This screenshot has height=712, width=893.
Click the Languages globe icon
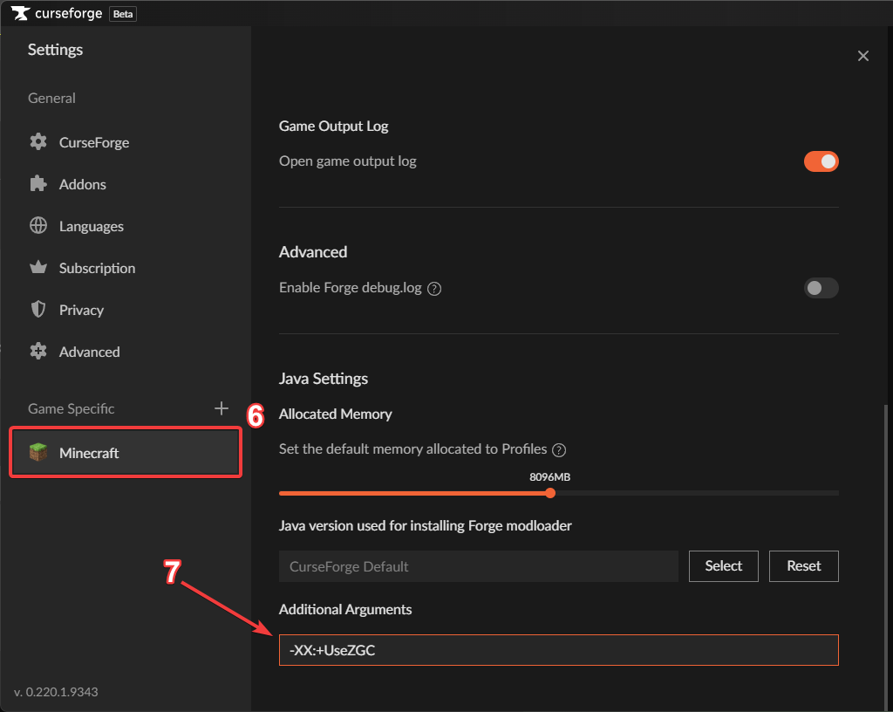(x=38, y=226)
